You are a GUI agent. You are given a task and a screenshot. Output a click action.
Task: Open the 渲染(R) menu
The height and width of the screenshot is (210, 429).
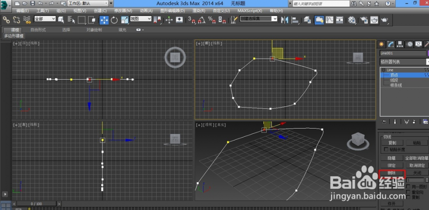[199, 10]
